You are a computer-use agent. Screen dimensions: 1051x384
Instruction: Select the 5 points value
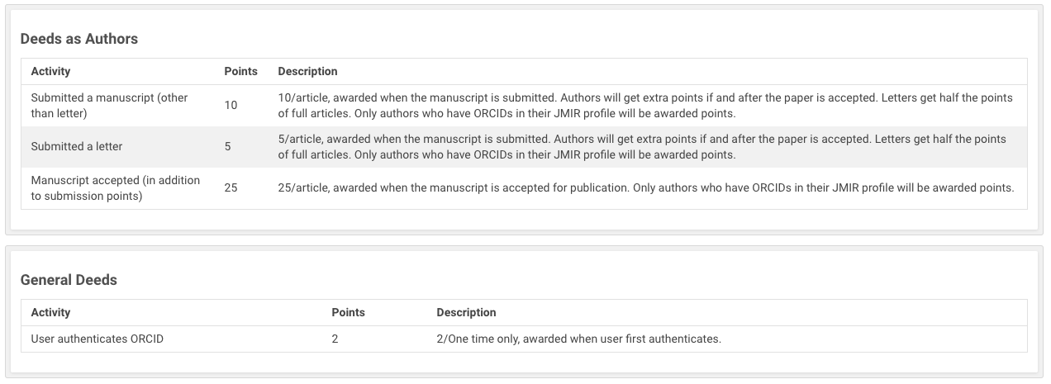[x=227, y=147]
